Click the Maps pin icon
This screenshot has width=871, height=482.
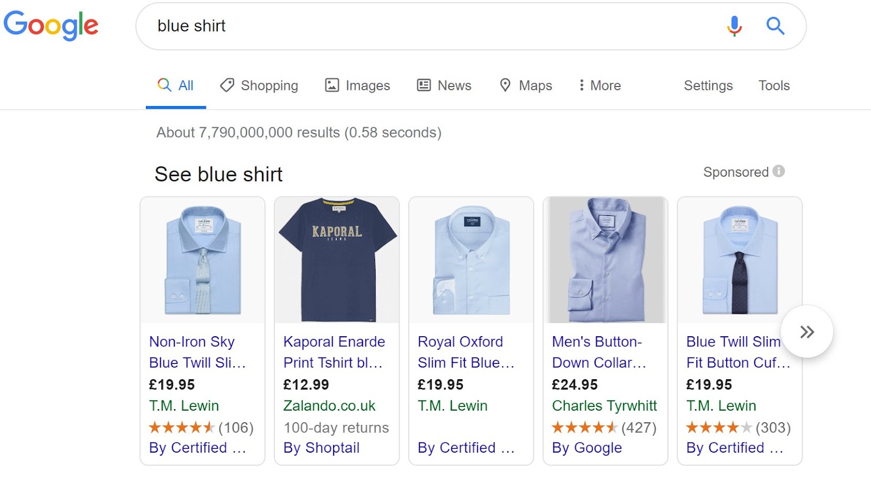point(505,85)
